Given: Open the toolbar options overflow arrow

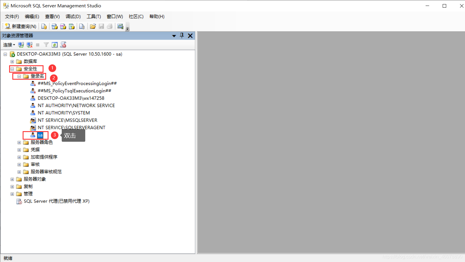Looking at the screenshot, I should pyautogui.click(x=128, y=29).
